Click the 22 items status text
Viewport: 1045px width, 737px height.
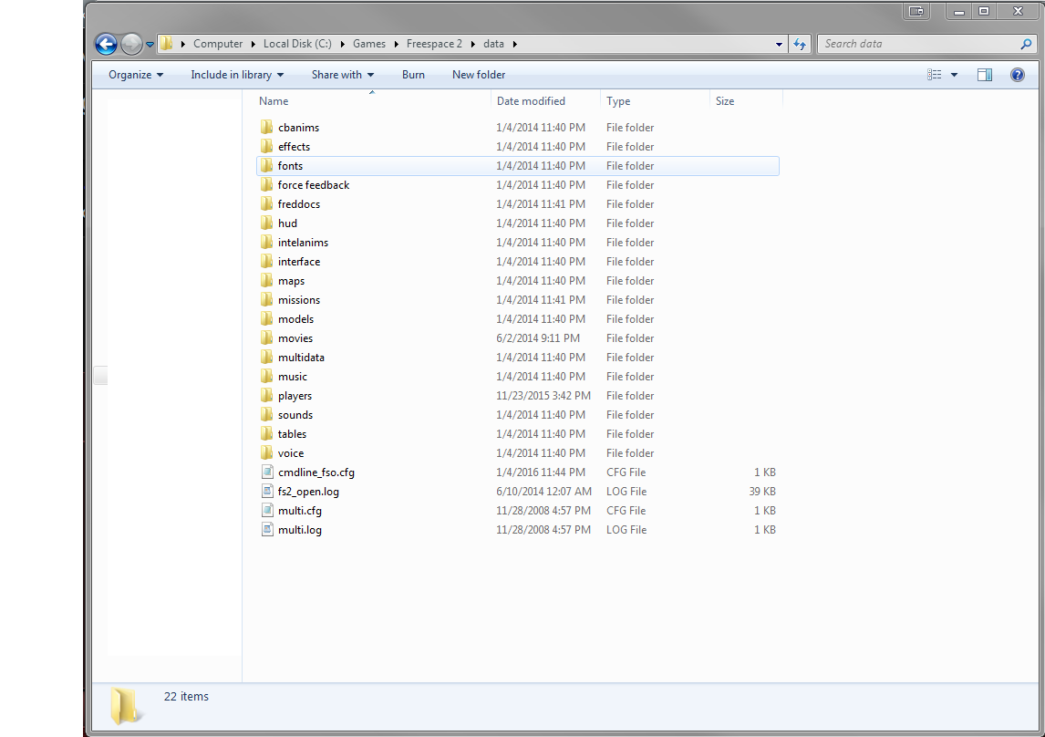(x=186, y=696)
